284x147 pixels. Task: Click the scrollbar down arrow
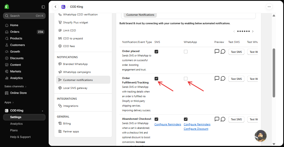[x=274, y=144]
